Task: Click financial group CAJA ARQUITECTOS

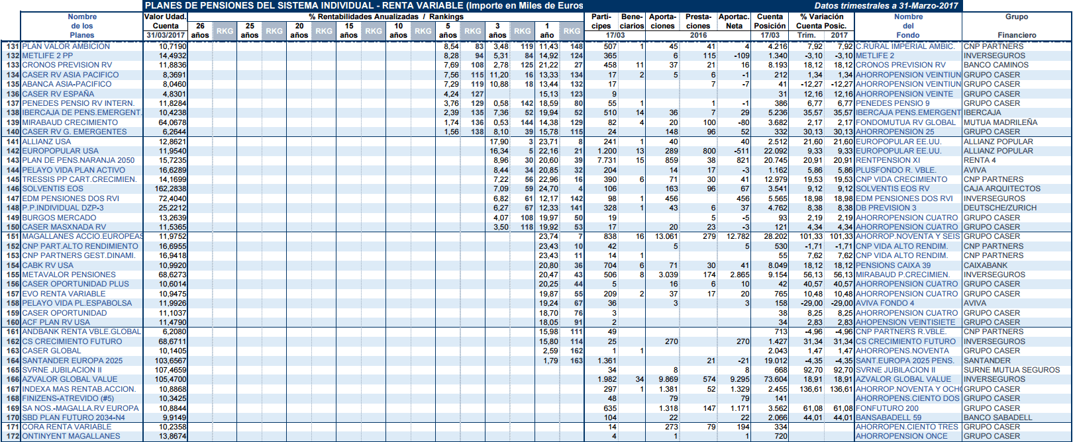Action: click(x=1001, y=189)
